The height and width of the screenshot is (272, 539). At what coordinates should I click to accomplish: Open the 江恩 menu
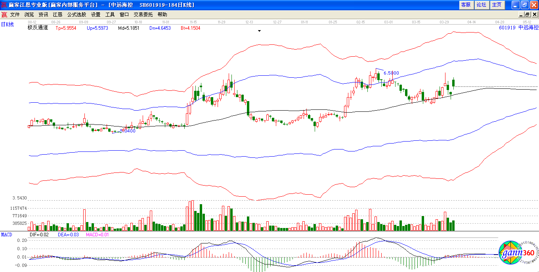(57, 14)
